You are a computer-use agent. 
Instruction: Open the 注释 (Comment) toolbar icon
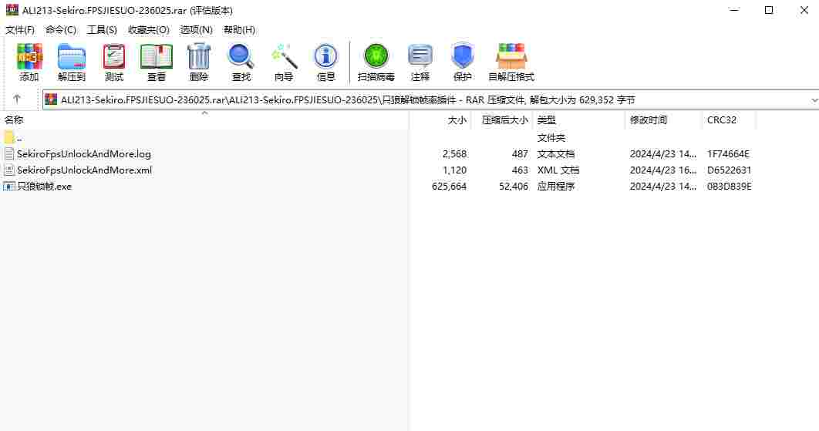(x=420, y=56)
